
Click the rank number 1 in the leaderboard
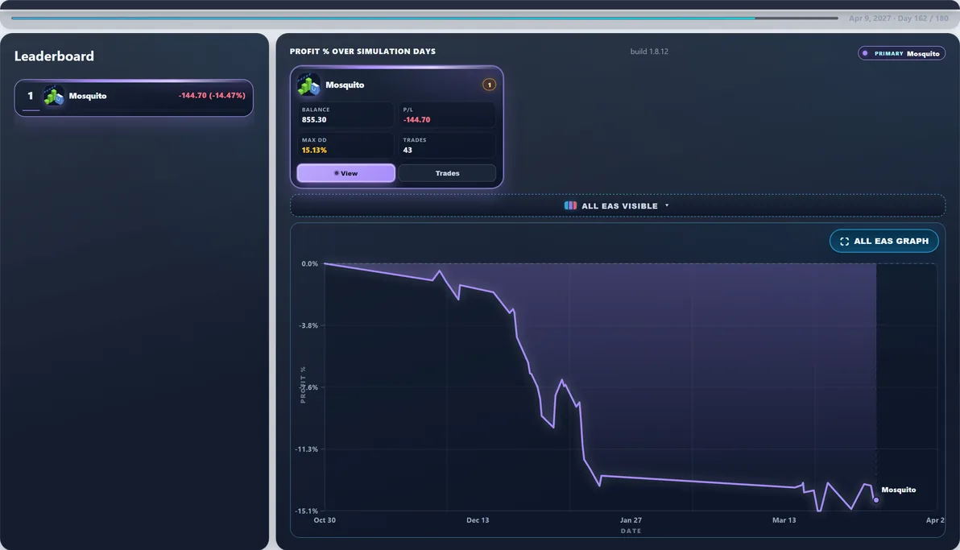tap(30, 96)
